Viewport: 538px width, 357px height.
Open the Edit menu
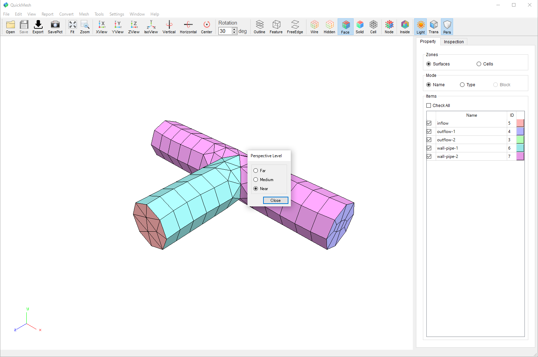pyautogui.click(x=18, y=14)
